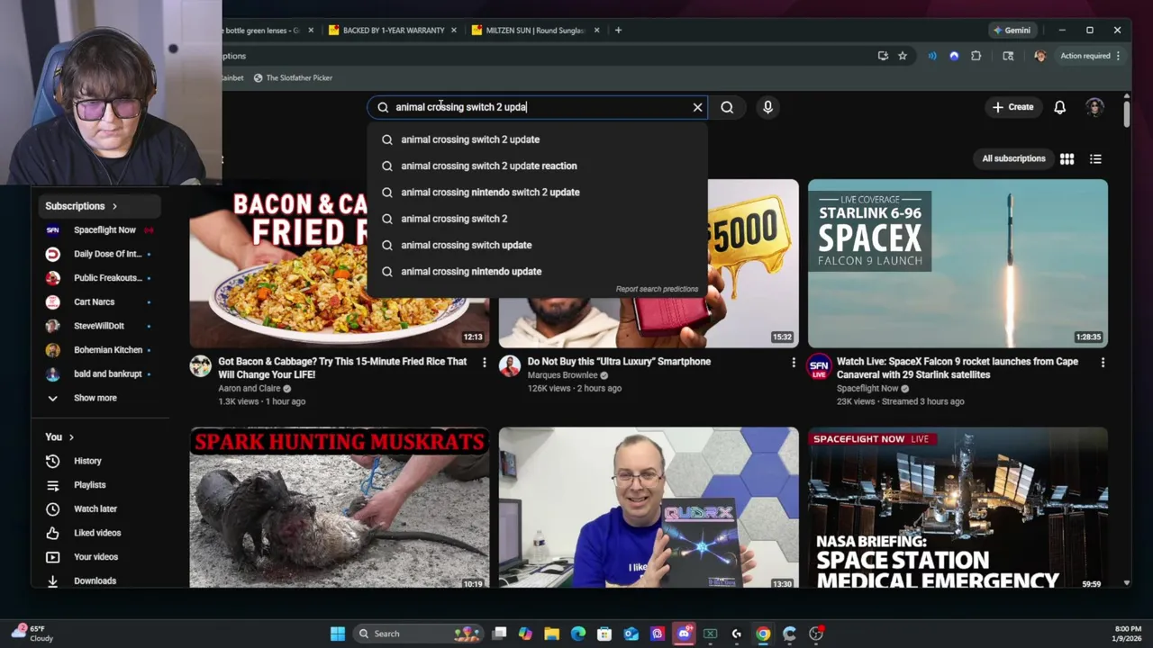Open Your videos in sidebar
This screenshot has width=1153, height=648.
pos(99,557)
